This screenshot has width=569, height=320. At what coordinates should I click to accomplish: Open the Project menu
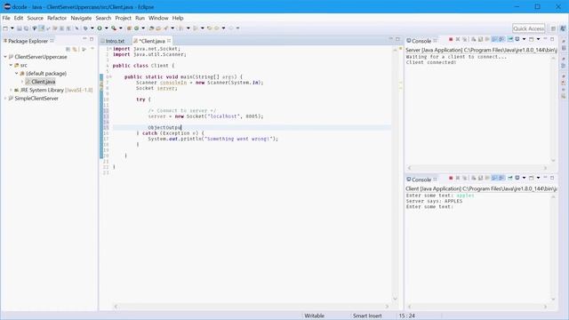point(123,18)
